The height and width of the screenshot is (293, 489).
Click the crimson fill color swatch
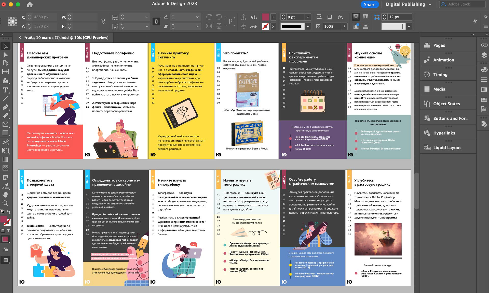(x=265, y=17)
